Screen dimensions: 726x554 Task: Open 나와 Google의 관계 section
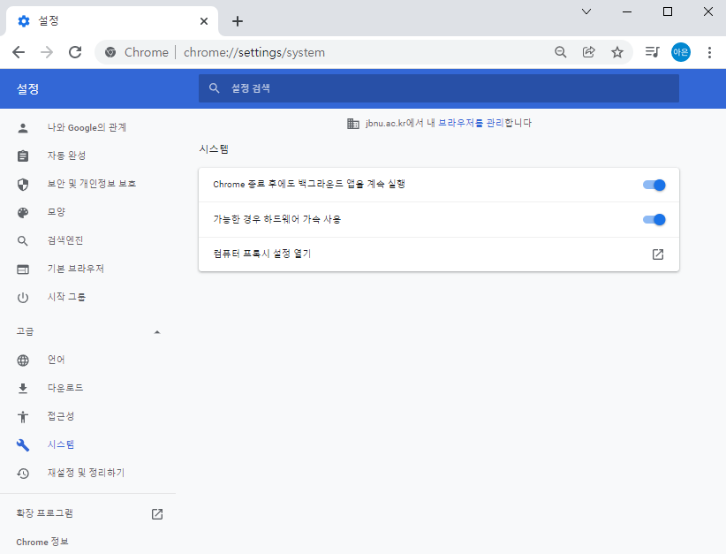pyautogui.click(x=88, y=128)
